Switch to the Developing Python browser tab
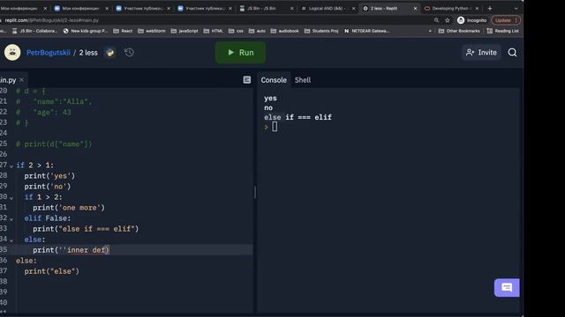 [x=450, y=8]
